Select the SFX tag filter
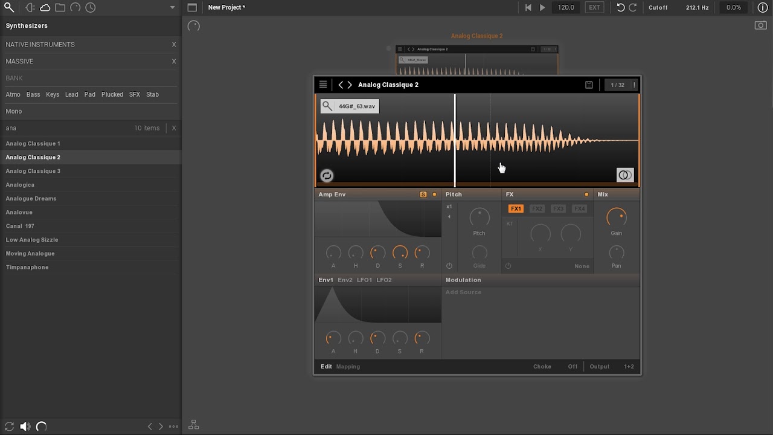This screenshot has width=773, height=435. coord(135,95)
